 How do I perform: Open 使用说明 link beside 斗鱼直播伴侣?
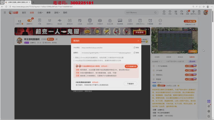pyautogui.click(x=105, y=66)
